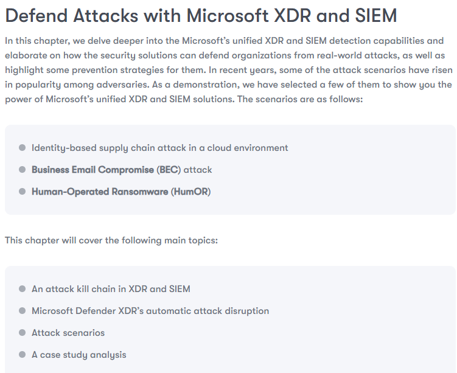Image resolution: width=457 pixels, height=373 pixels.
Task: Select the Attack scenarios topic text
Action: pos(68,333)
